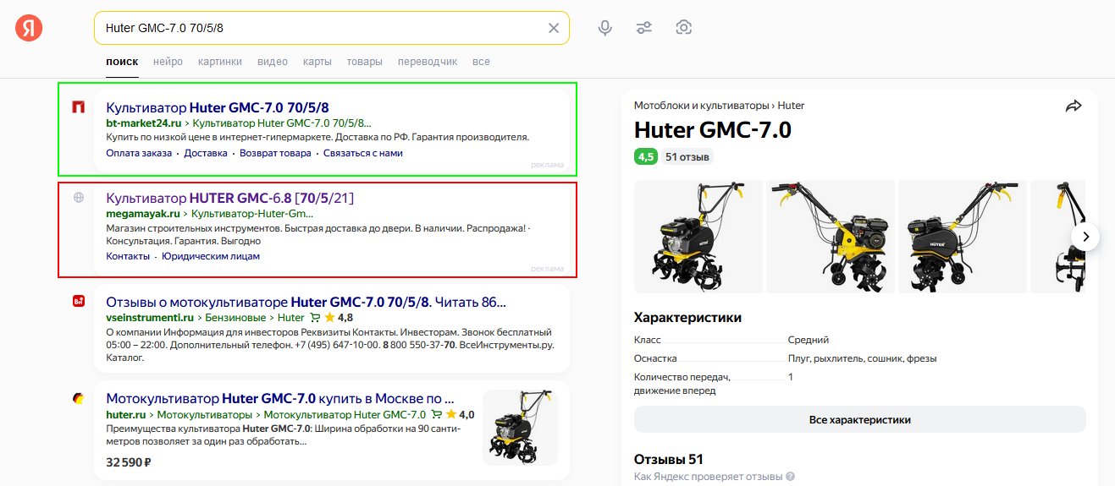Open 'Как Яндекс проверяет отзывы' link
The image size is (1115, 486).
click(x=708, y=477)
